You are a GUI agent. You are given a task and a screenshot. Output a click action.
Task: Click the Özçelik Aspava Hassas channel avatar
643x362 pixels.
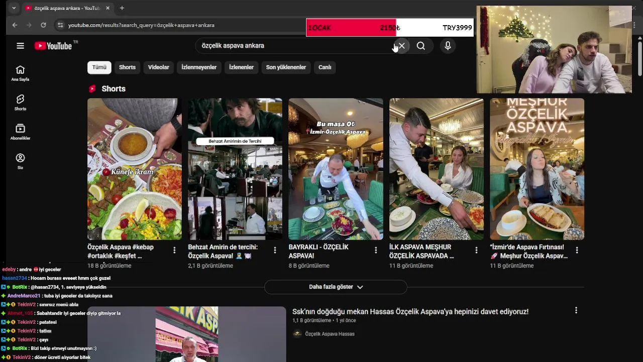pos(297,334)
